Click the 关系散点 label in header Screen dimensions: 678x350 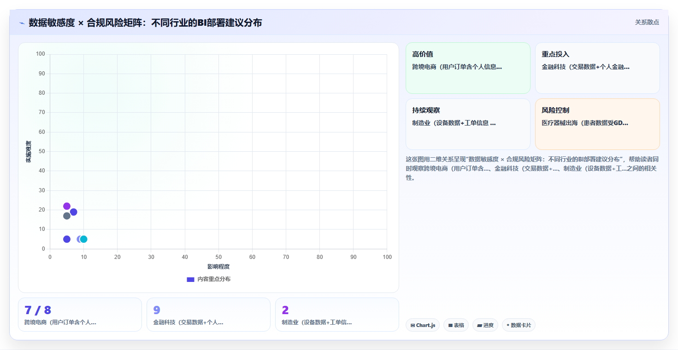(x=647, y=22)
